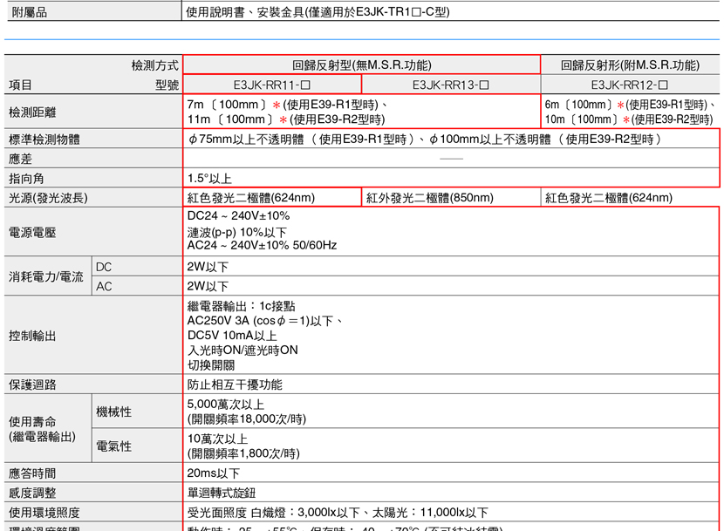This screenshot has width=724, height=531.
Task: Click the value '單迴轉式旋鈕'
Action: point(222,493)
